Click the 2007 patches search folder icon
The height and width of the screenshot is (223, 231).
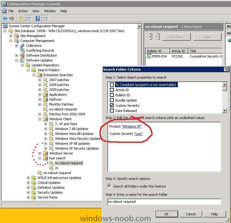45,80
